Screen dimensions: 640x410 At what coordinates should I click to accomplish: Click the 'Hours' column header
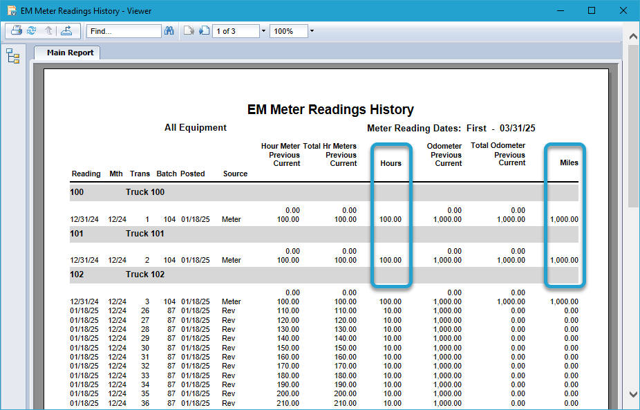(390, 163)
